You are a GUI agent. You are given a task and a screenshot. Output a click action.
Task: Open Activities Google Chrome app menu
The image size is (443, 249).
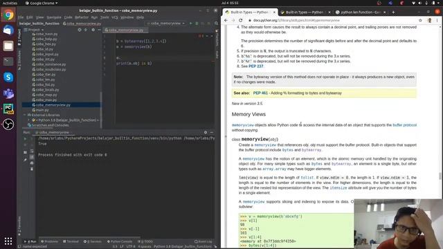pos(42,3)
